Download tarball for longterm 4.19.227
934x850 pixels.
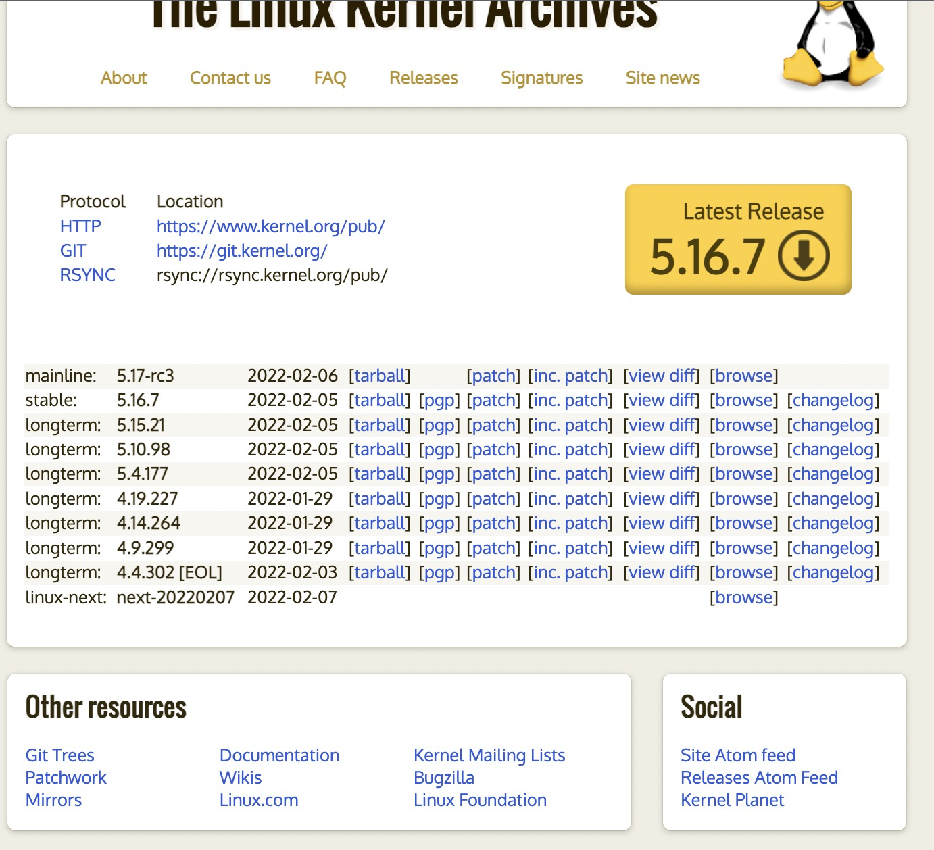pyautogui.click(x=380, y=499)
